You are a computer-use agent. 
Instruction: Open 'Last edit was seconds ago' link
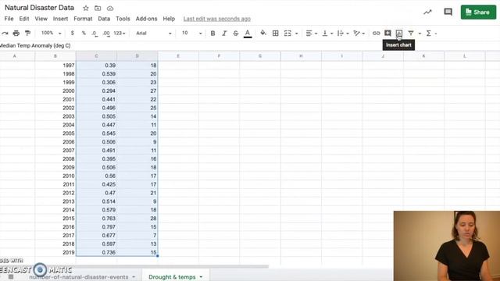point(217,19)
